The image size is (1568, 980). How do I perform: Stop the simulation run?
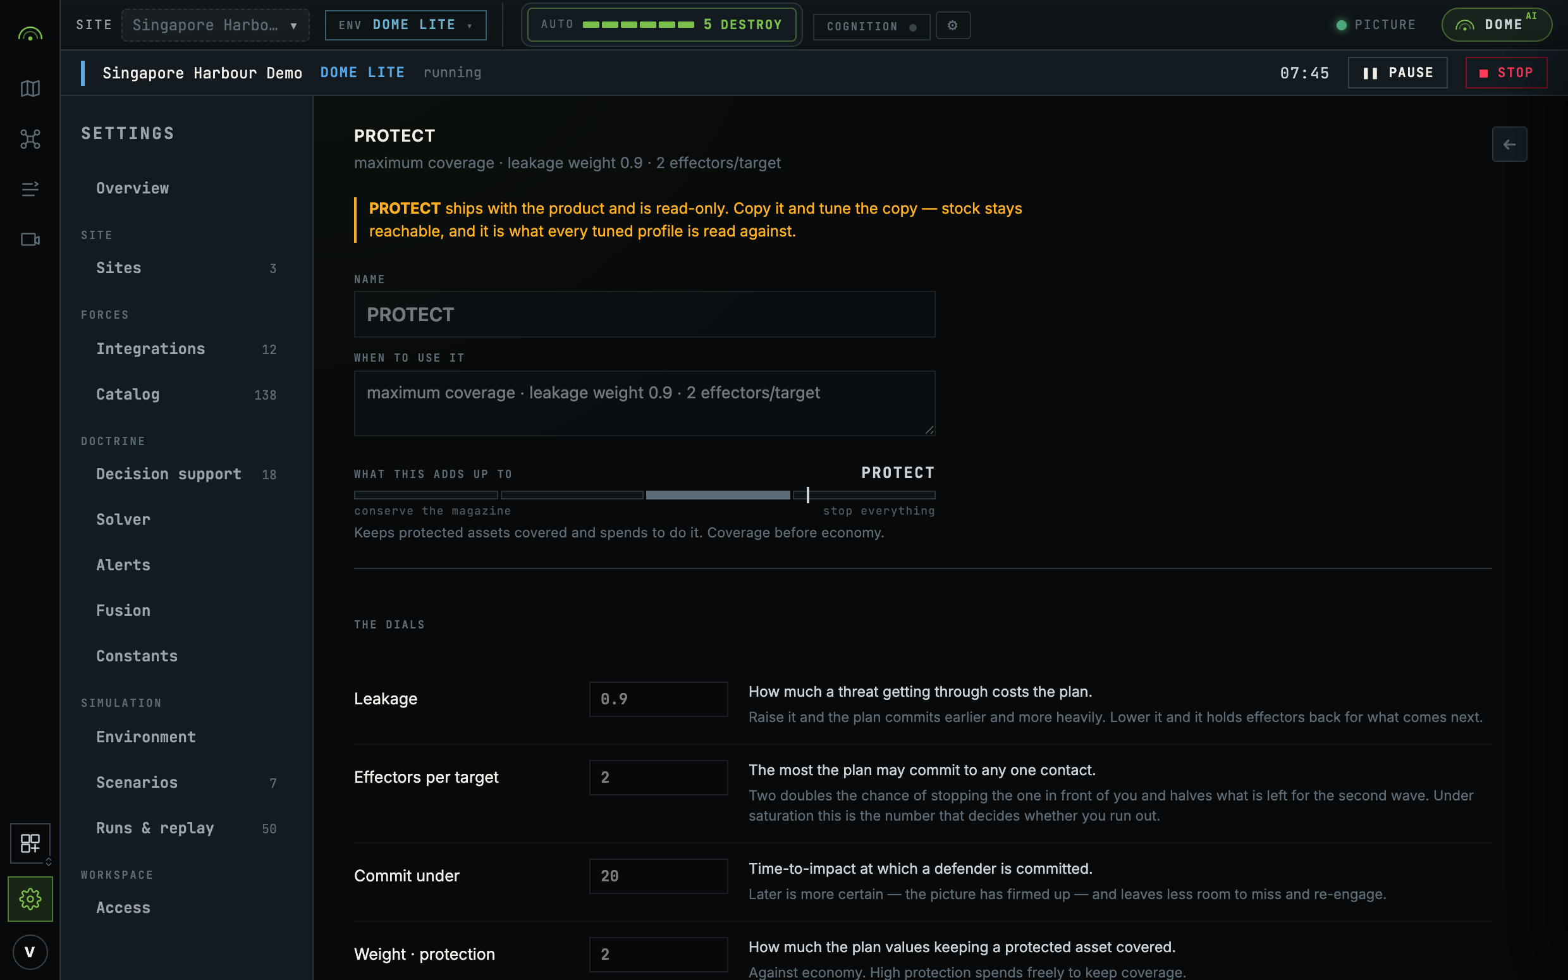(x=1507, y=73)
